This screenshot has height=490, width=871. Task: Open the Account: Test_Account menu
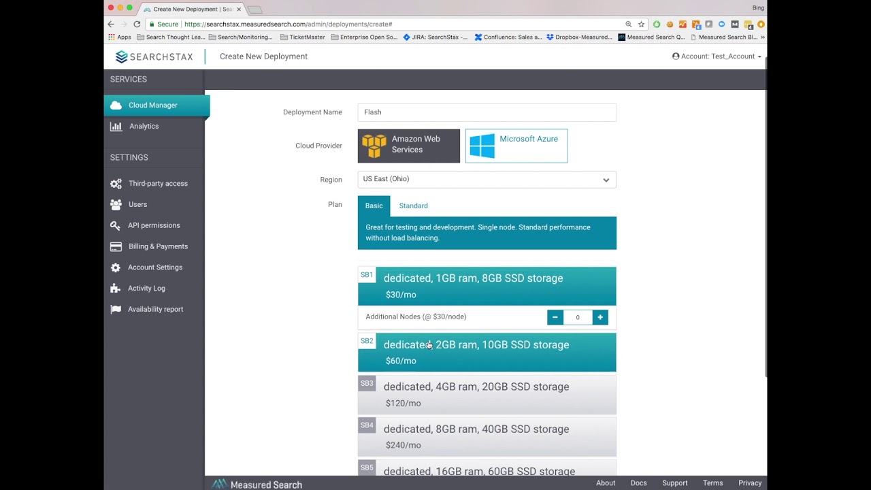point(717,56)
